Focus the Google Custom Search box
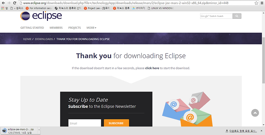This screenshot has height=135, width=265. [x=216, y=16]
